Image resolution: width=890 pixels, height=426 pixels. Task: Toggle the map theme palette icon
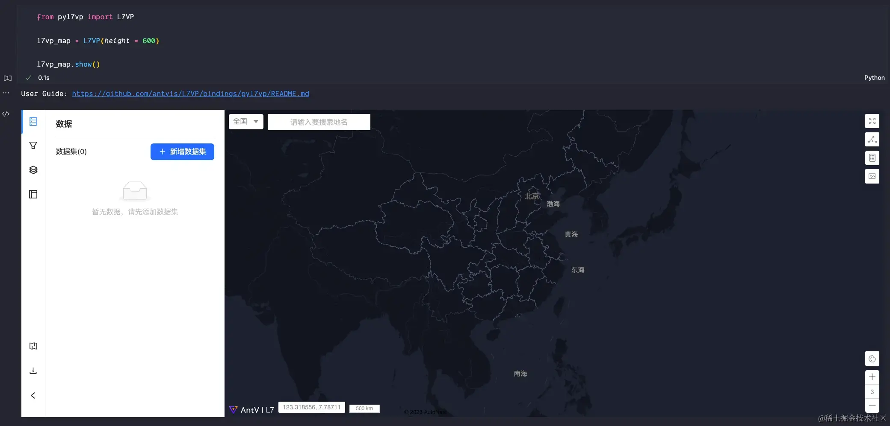[x=872, y=359]
